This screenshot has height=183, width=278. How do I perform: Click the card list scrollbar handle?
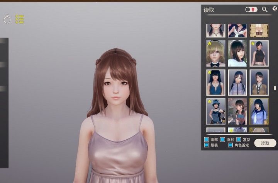[275, 88]
